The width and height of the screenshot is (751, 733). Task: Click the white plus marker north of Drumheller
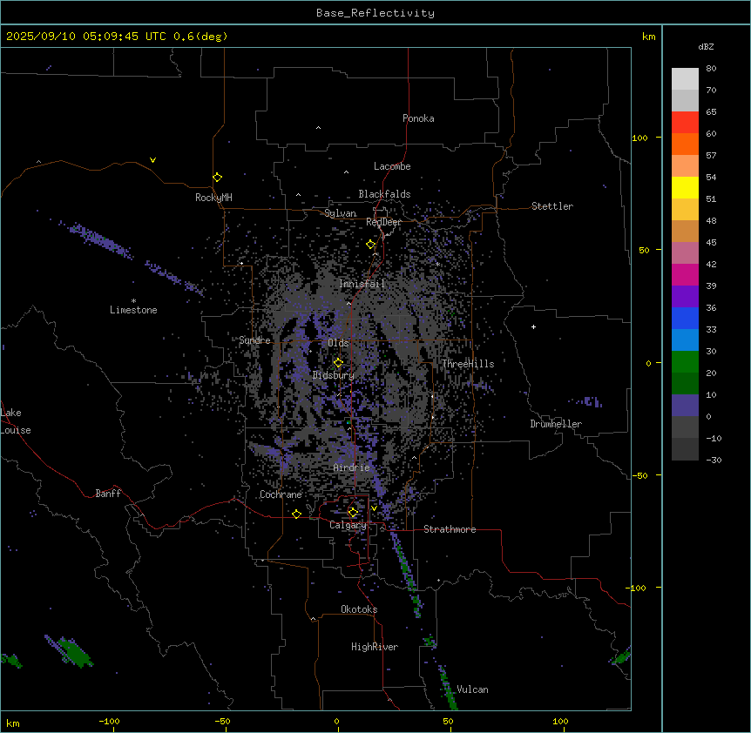click(533, 326)
